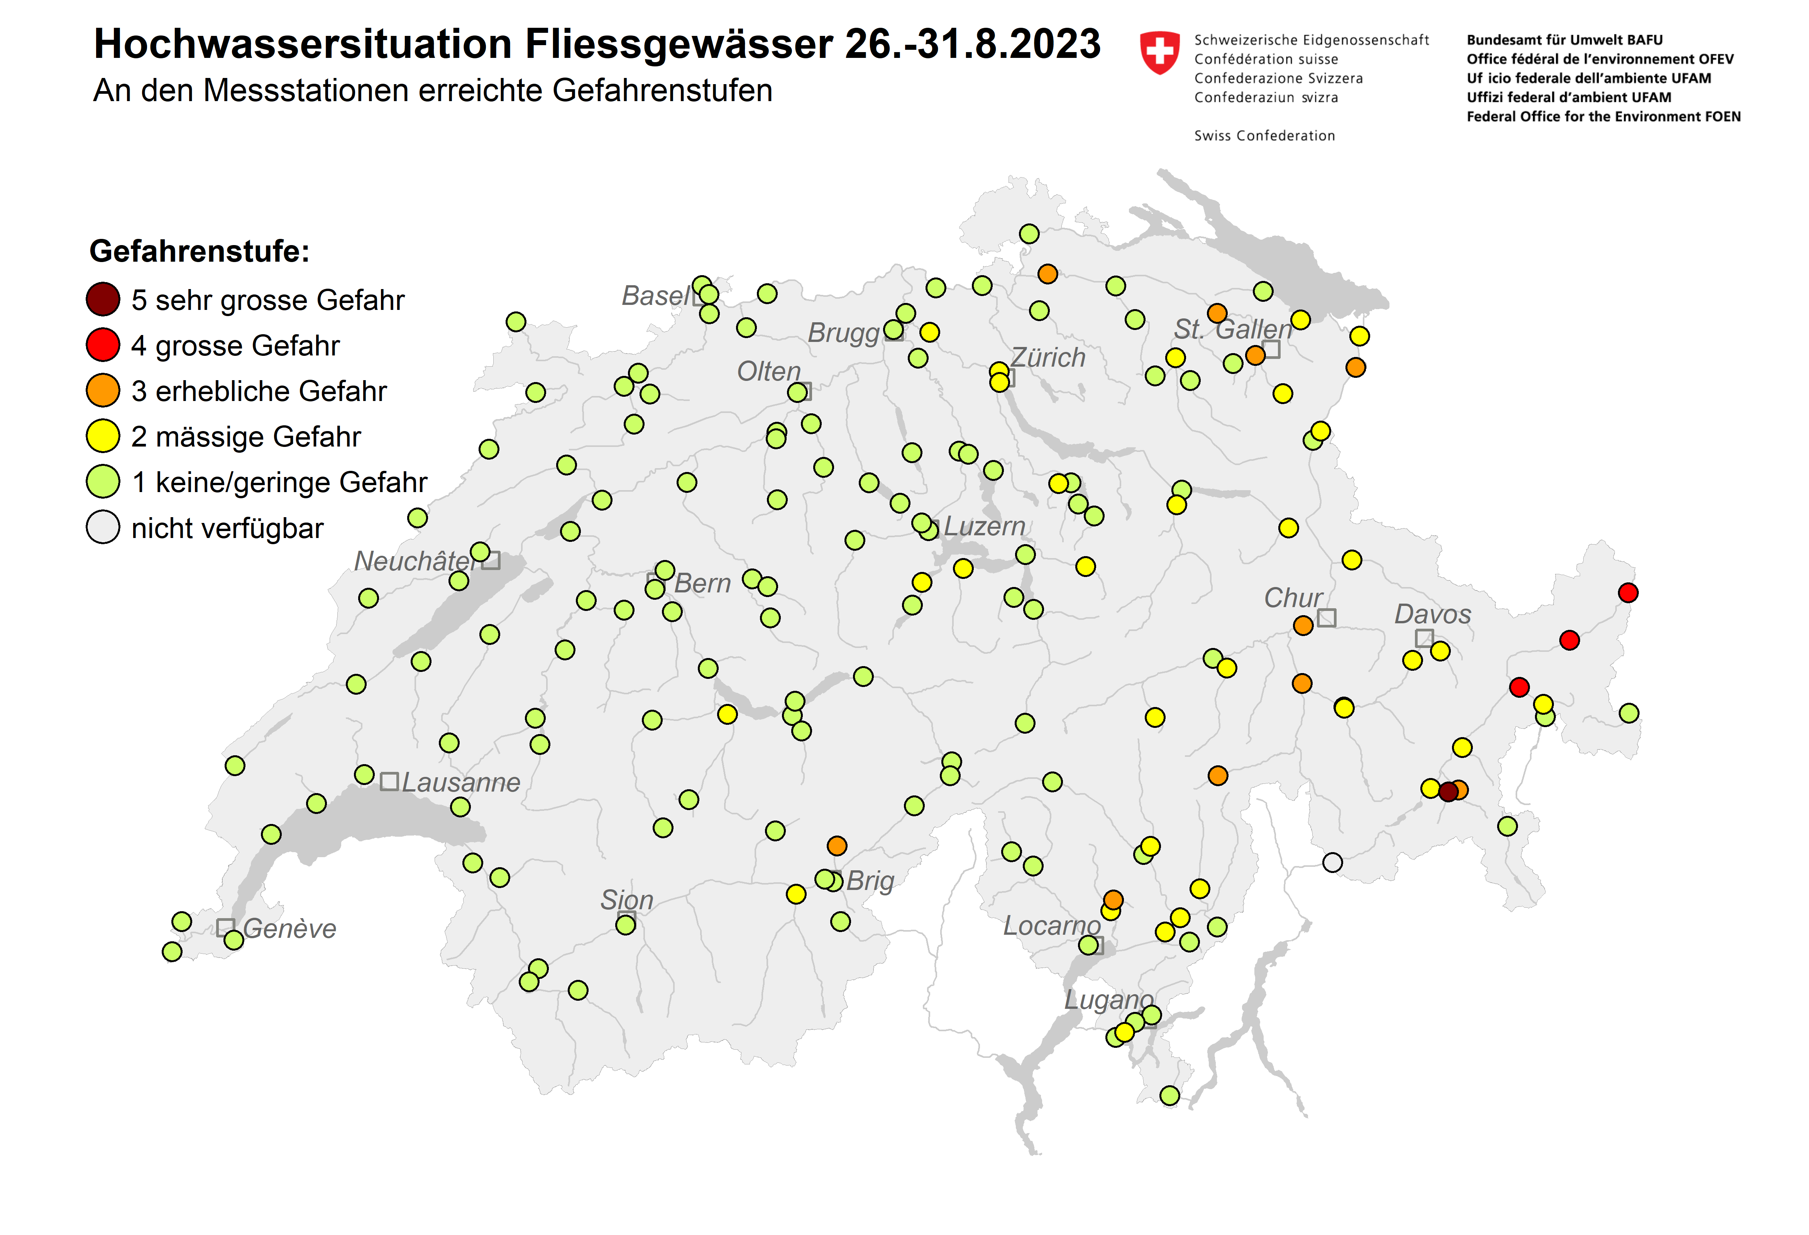
Task: Click the Luzern city label
Action: click(984, 526)
